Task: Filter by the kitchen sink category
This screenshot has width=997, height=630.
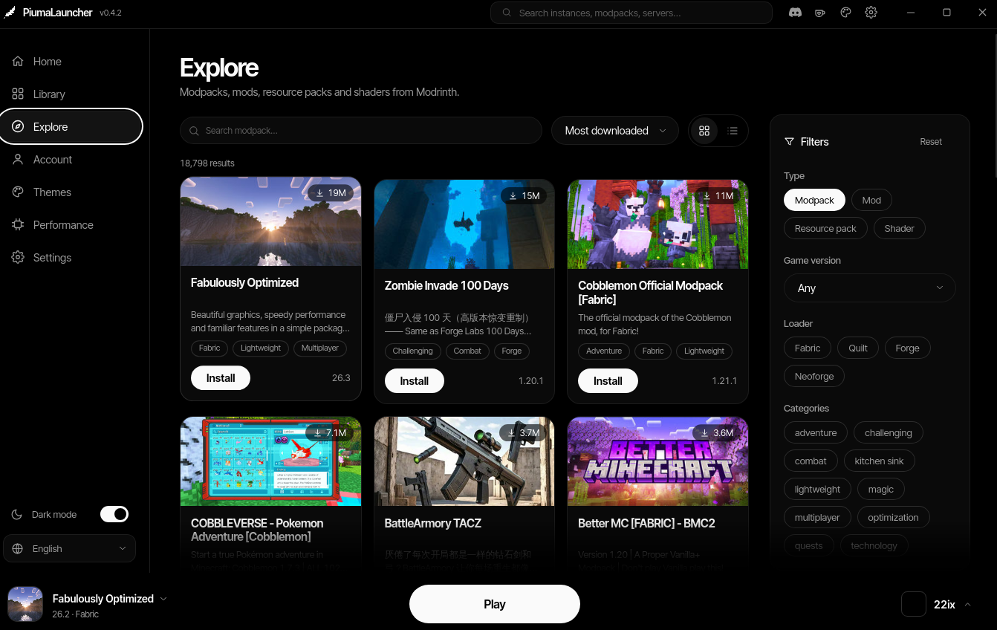Action: [879, 461]
